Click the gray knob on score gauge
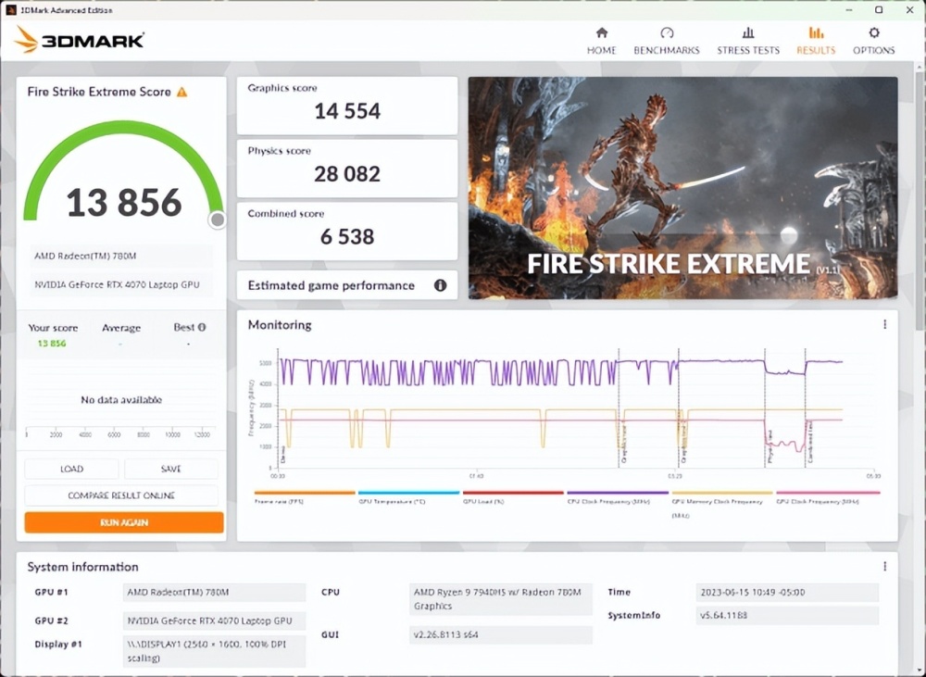 coord(218,219)
